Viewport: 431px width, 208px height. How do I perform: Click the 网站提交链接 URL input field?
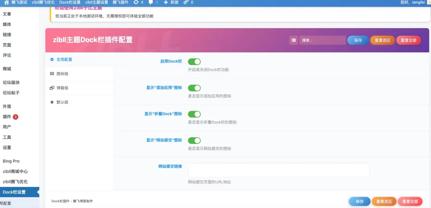coord(279,171)
